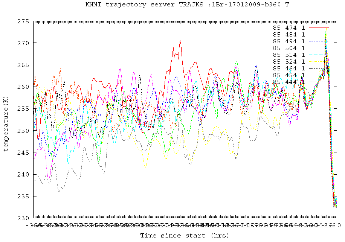Click the x-axis tick label 0
345x242 pixels.
(339, 225)
